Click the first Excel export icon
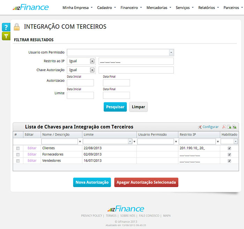The image size is (244, 229). [x=230, y=127]
